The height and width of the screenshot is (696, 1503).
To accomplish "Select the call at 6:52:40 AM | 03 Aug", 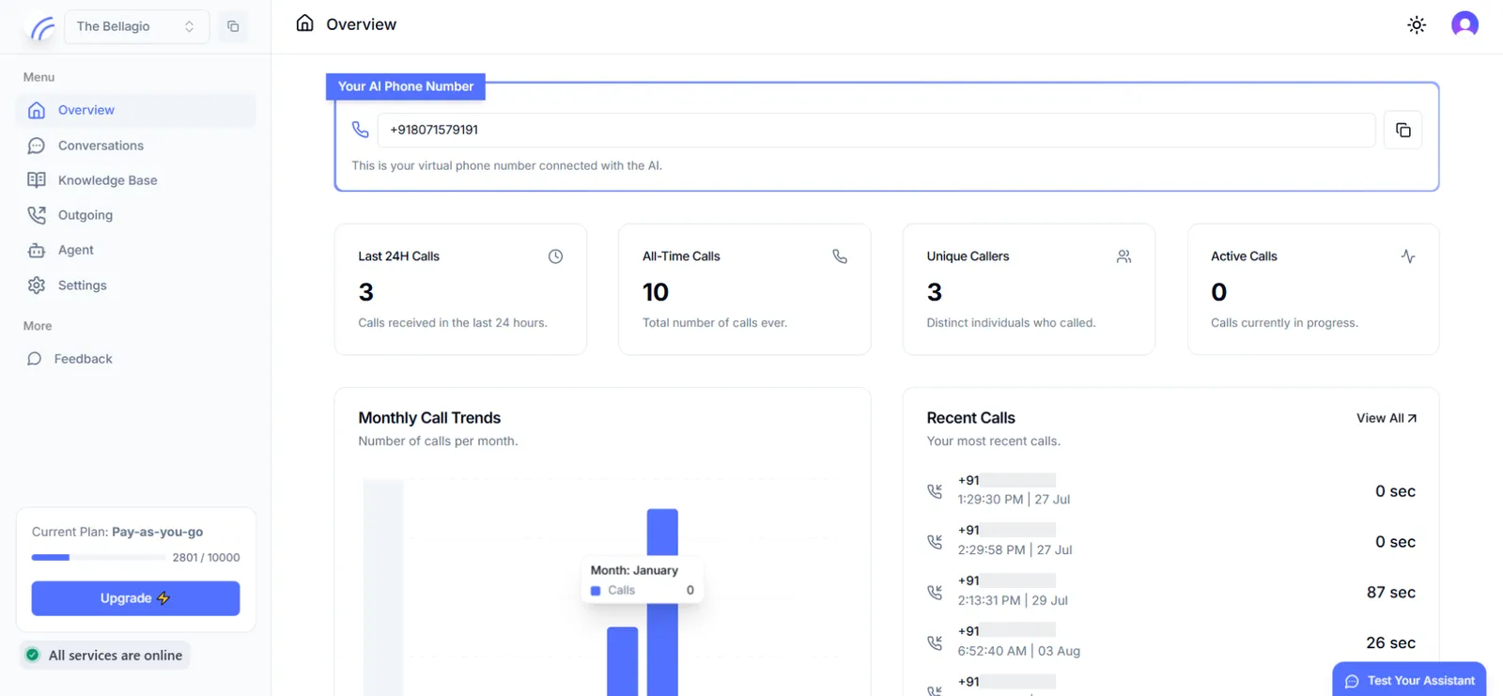I will pos(1170,642).
